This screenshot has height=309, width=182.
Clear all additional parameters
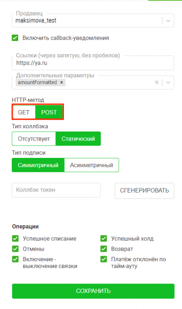tap(157, 82)
